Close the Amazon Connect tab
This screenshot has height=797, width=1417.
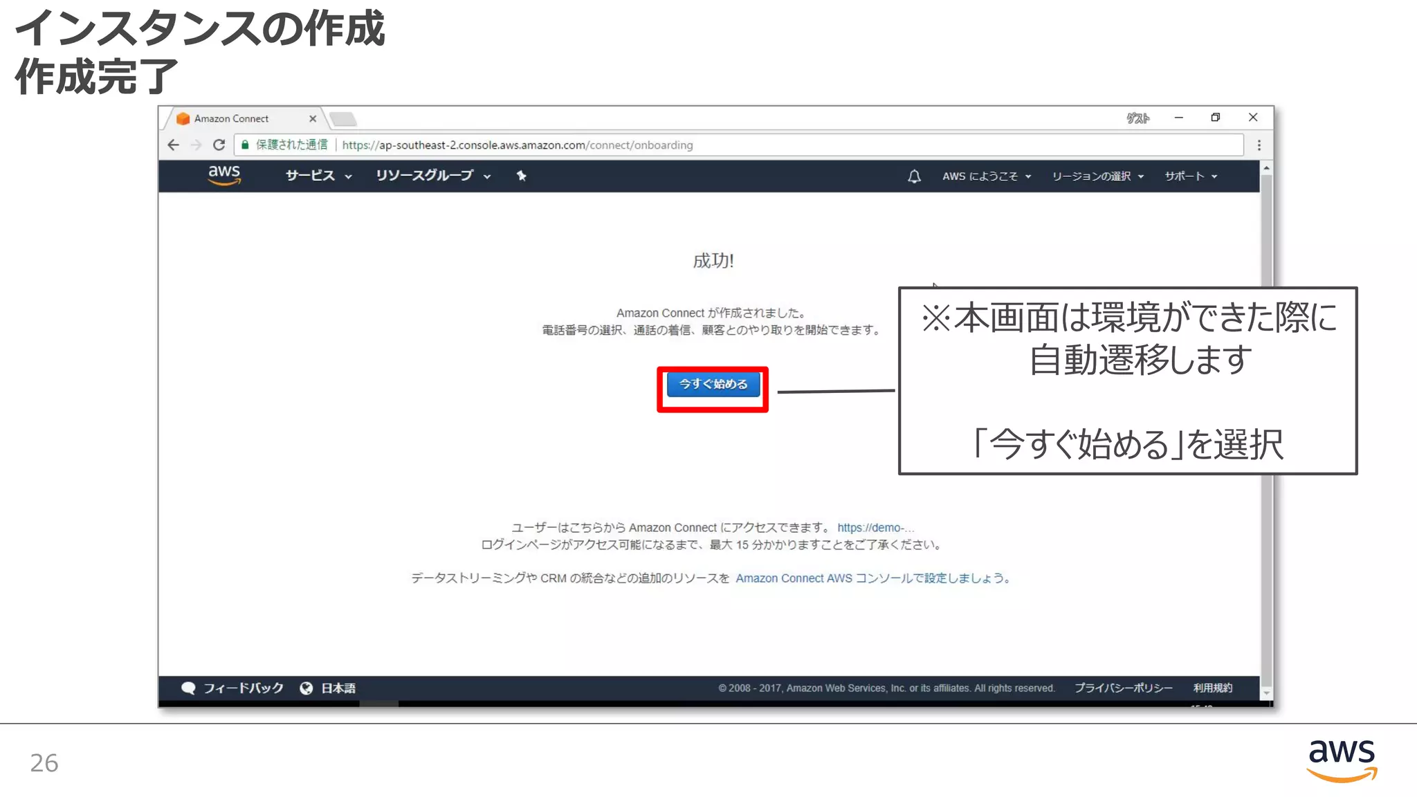pos(313,119)
